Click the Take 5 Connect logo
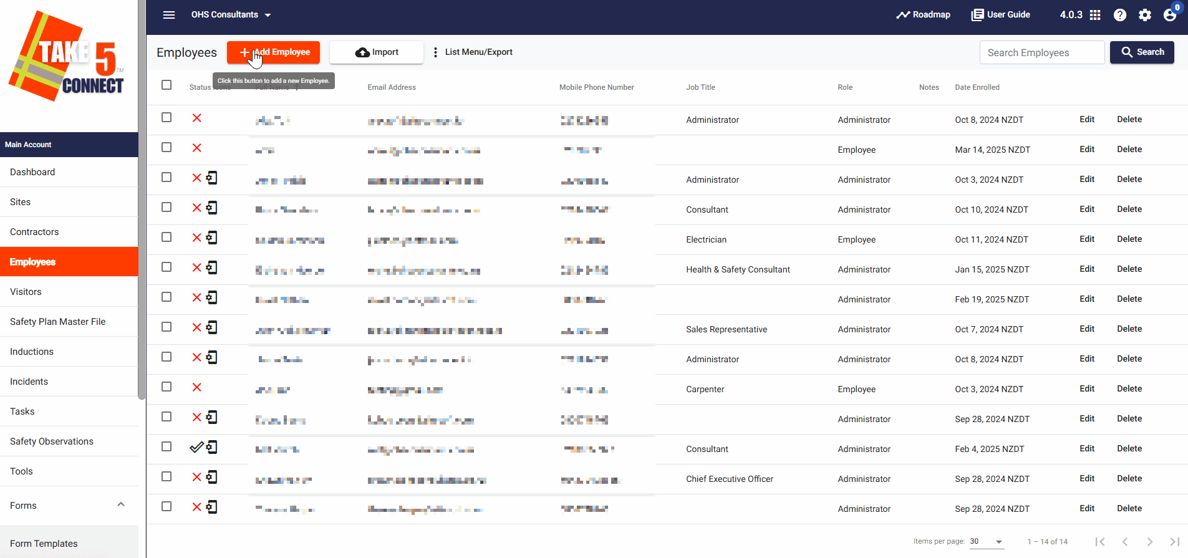The height and width of the screenshot is (558, 1188). point(67,56)
